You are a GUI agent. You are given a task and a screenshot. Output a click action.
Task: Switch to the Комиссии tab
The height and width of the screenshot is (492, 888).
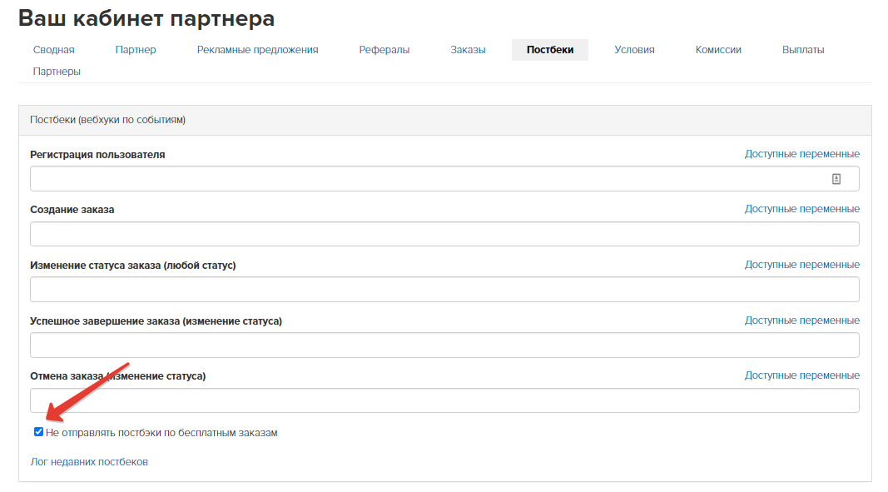click(x=718, y=50)
